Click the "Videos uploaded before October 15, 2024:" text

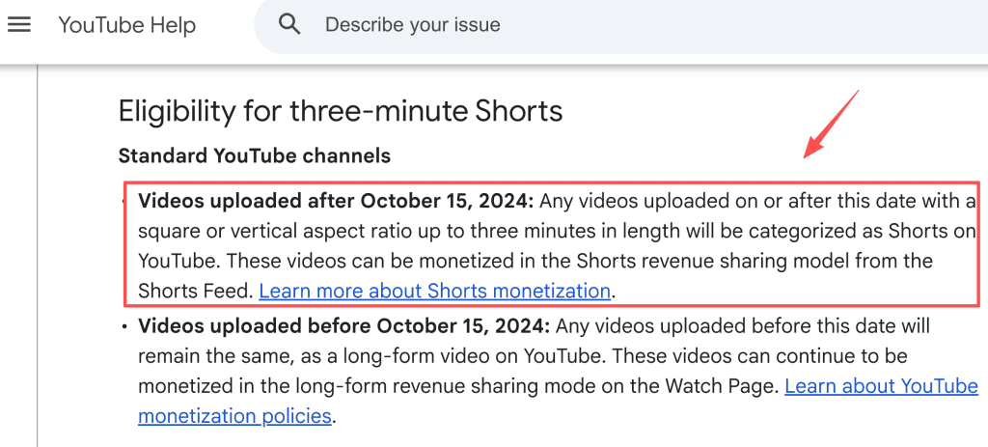click(x=344, y=326)
